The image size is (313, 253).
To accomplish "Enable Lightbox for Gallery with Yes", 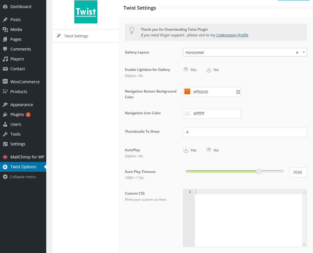I will tap(186, 70).
